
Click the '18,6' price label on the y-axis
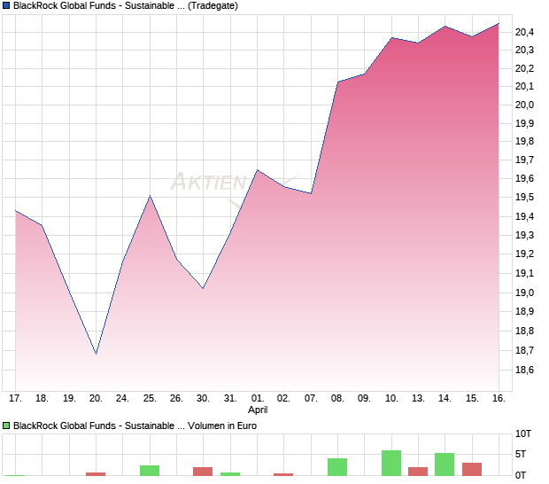click(524, 370)
